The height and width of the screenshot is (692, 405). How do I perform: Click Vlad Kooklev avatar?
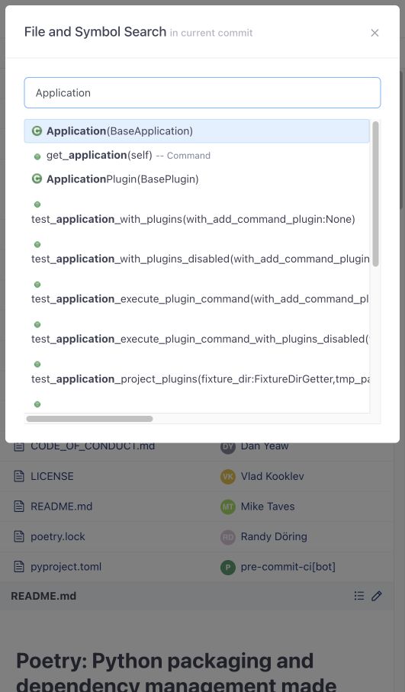pyautogui.click(x=228, y=476)
